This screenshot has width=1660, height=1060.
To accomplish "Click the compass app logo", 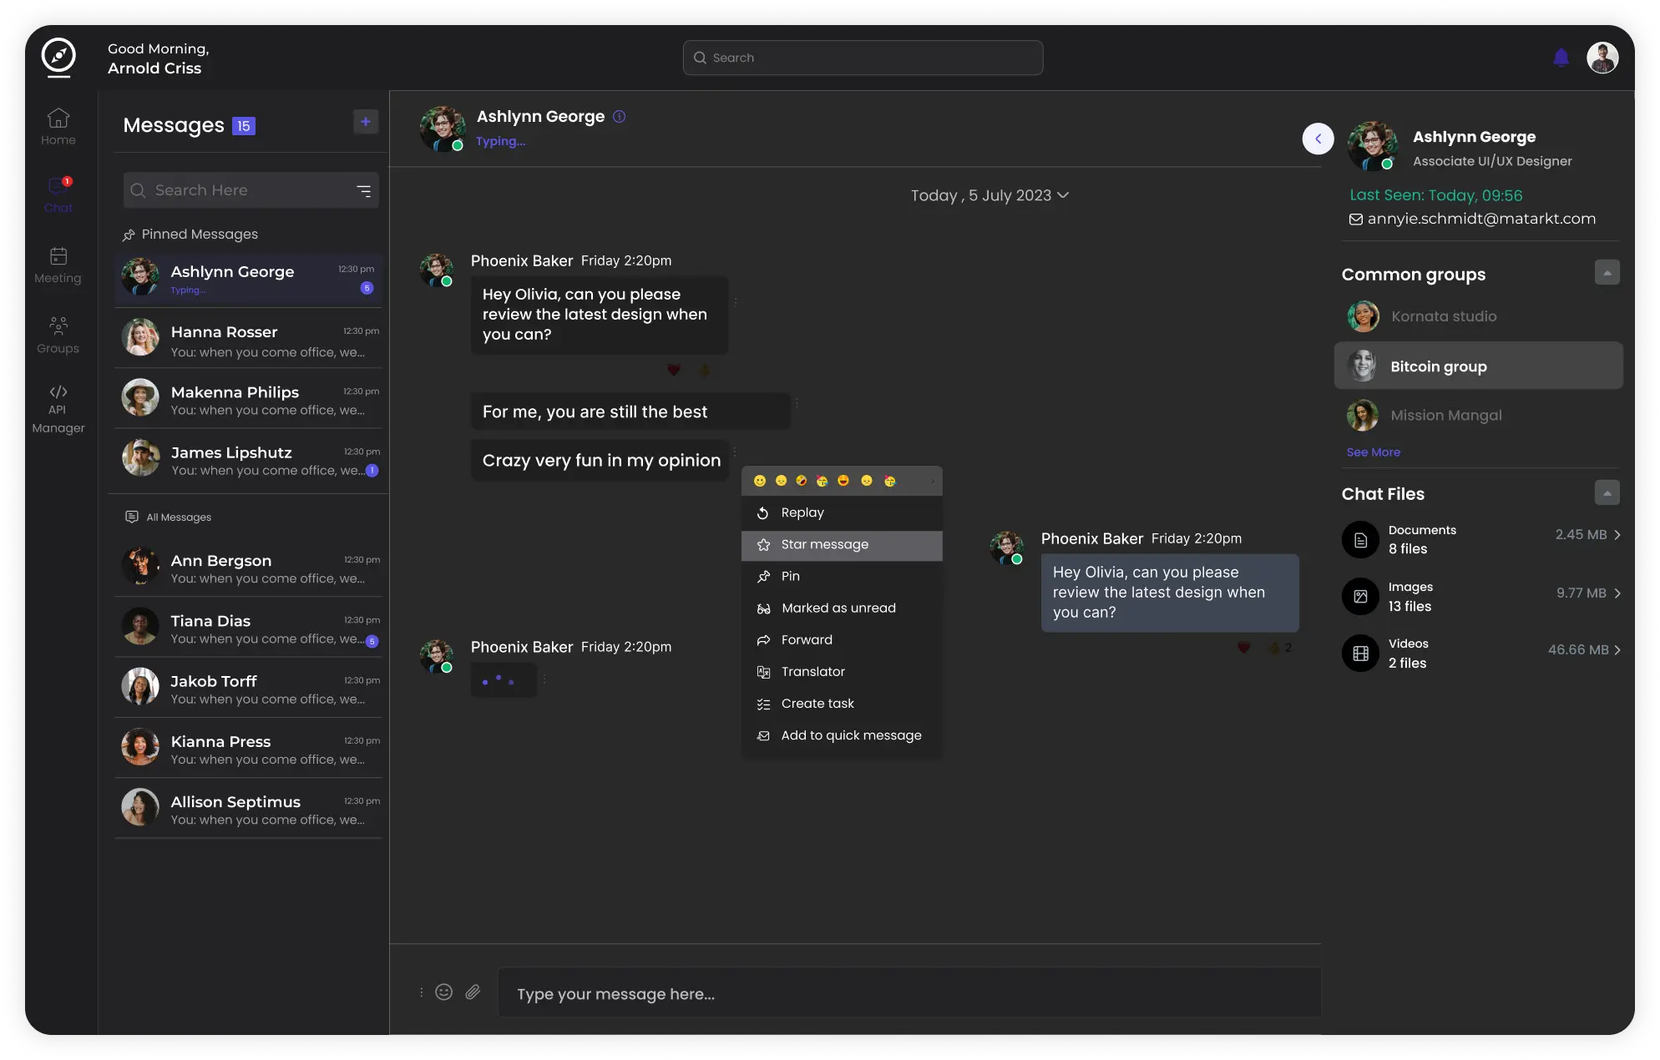I will (58, 57).
